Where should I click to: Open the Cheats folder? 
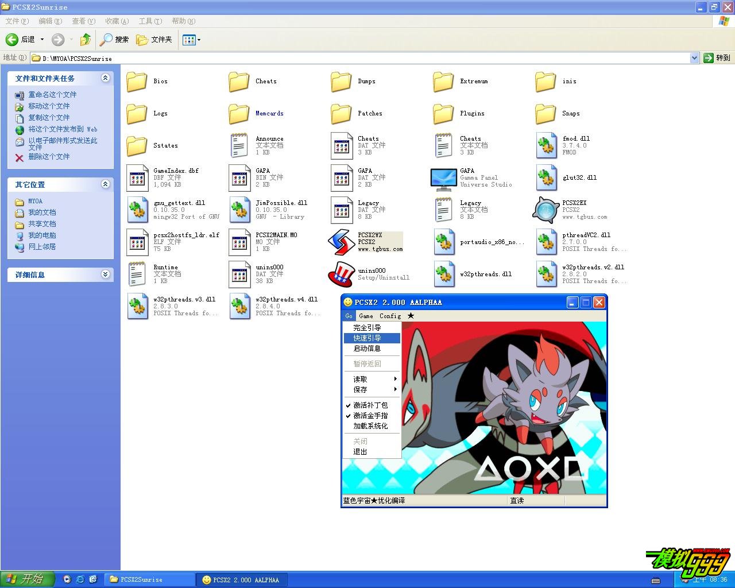(x=239, y=81)
